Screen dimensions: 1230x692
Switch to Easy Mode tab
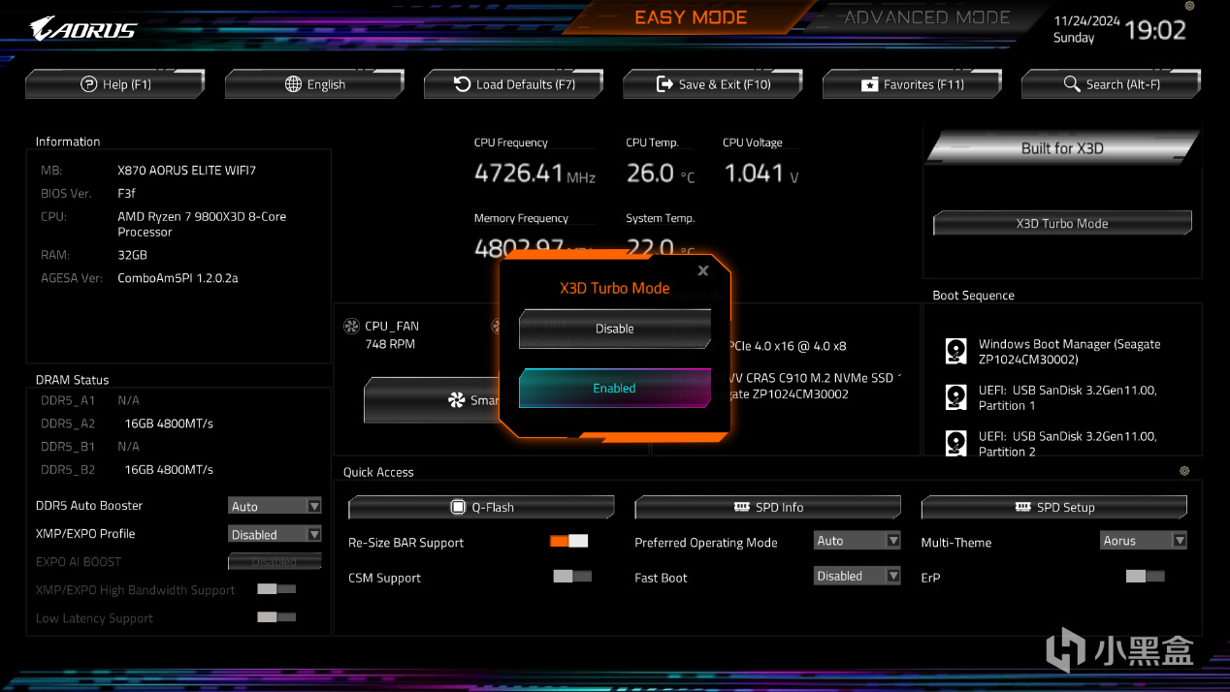(x=691, y=17)
